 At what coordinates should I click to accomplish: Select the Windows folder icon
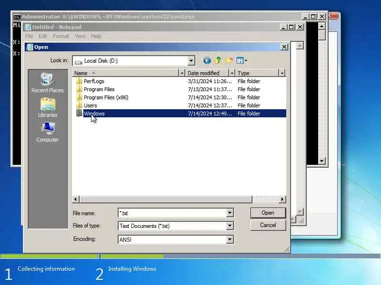click(79, 113)
